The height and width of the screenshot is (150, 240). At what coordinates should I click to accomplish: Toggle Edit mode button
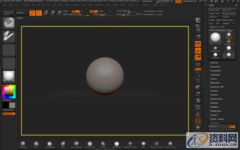[32, 13]
